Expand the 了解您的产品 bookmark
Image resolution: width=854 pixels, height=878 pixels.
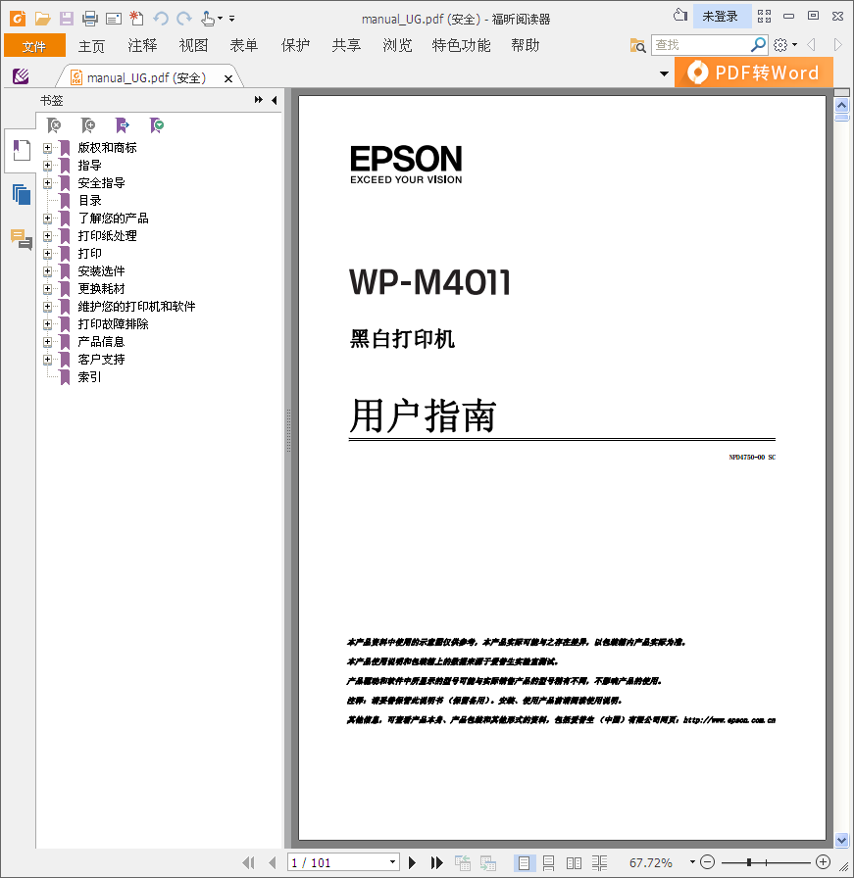tap(48, 219)
